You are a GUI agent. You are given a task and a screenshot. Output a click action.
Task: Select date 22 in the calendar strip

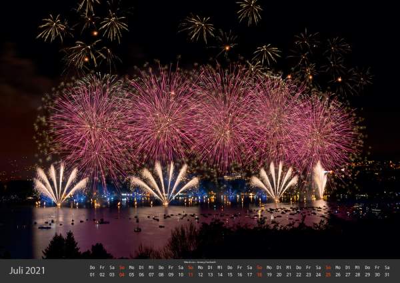tap(299, 275)
